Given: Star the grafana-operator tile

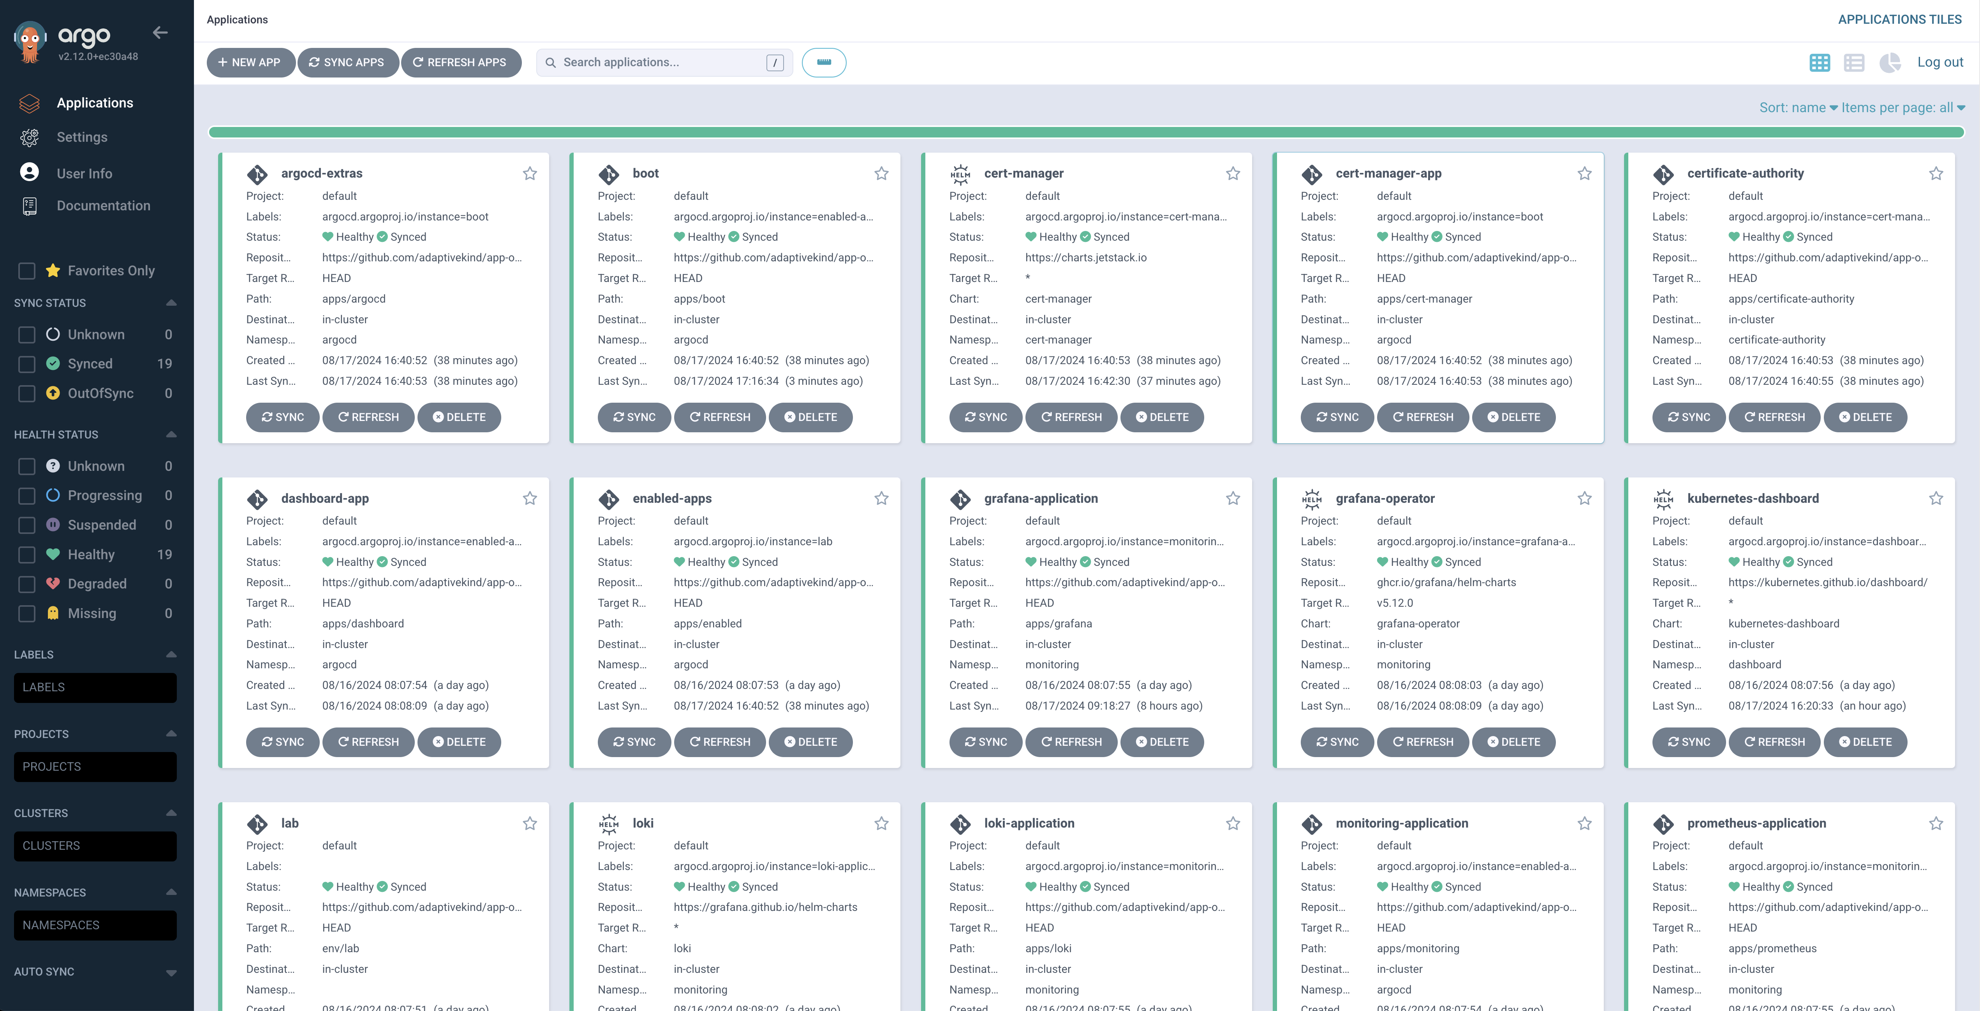Looking at the screenshot, I should pyautogui.click(x=1584, y=498).
